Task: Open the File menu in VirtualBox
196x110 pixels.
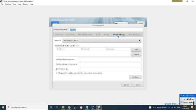Action: 2,4
